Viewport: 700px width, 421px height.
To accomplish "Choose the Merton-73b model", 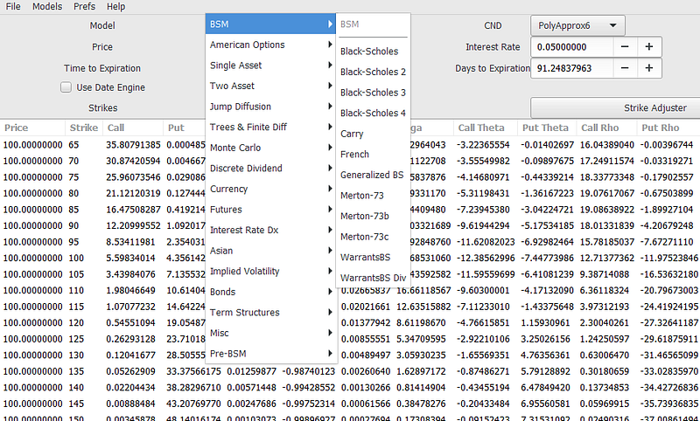I will [373, 216].
